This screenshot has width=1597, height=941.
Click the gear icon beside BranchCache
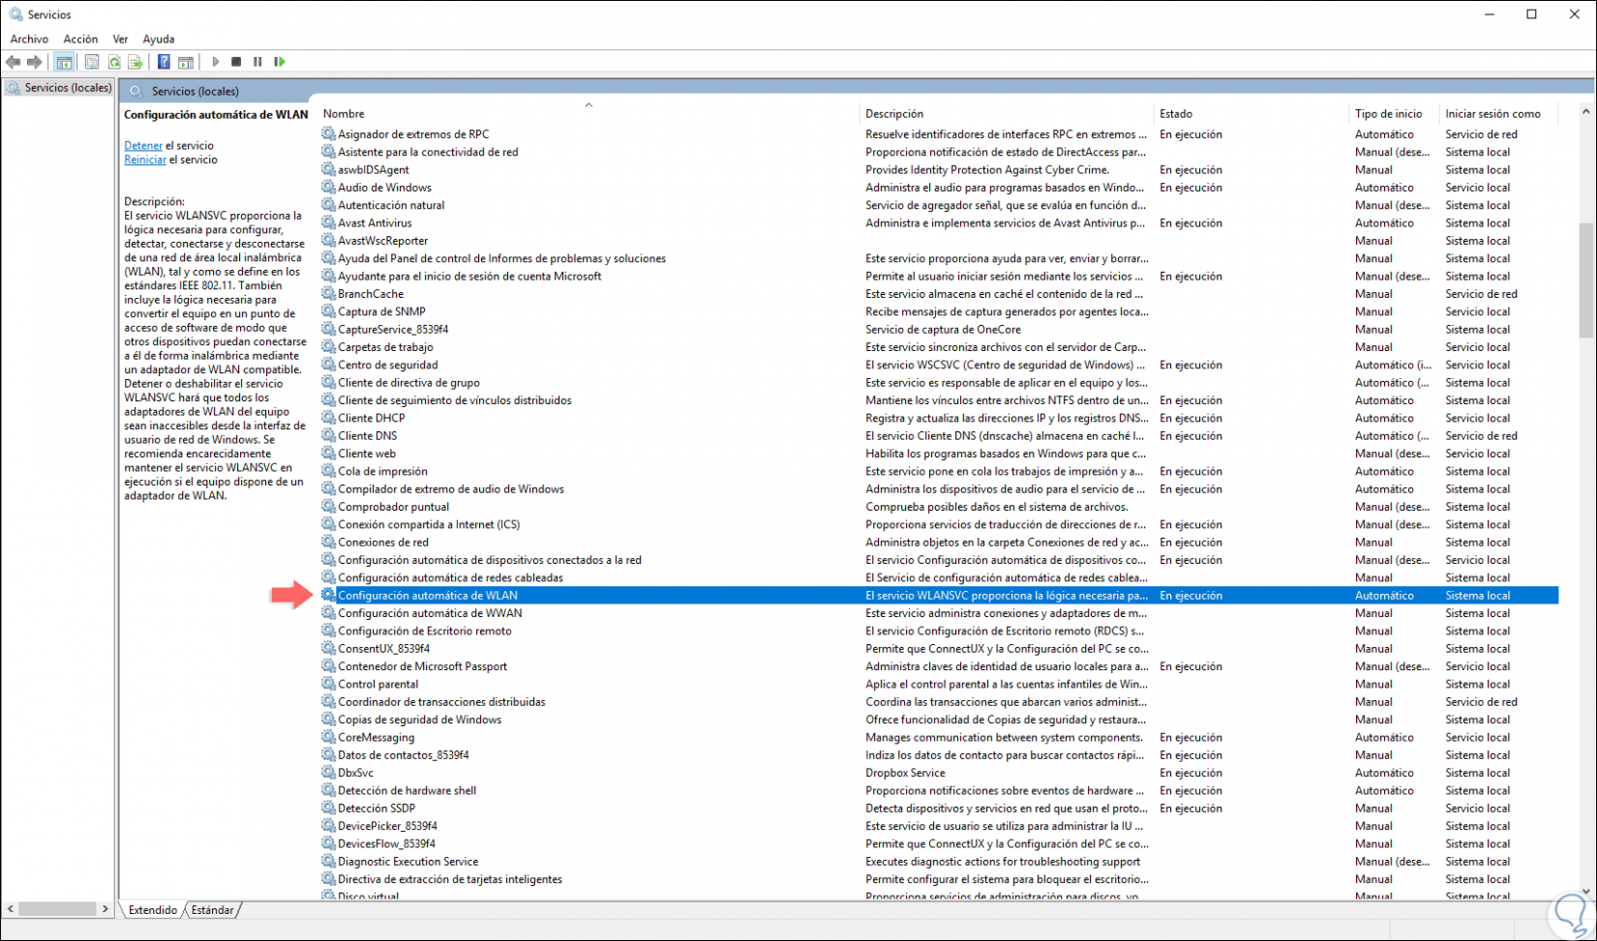coord(329,294)
